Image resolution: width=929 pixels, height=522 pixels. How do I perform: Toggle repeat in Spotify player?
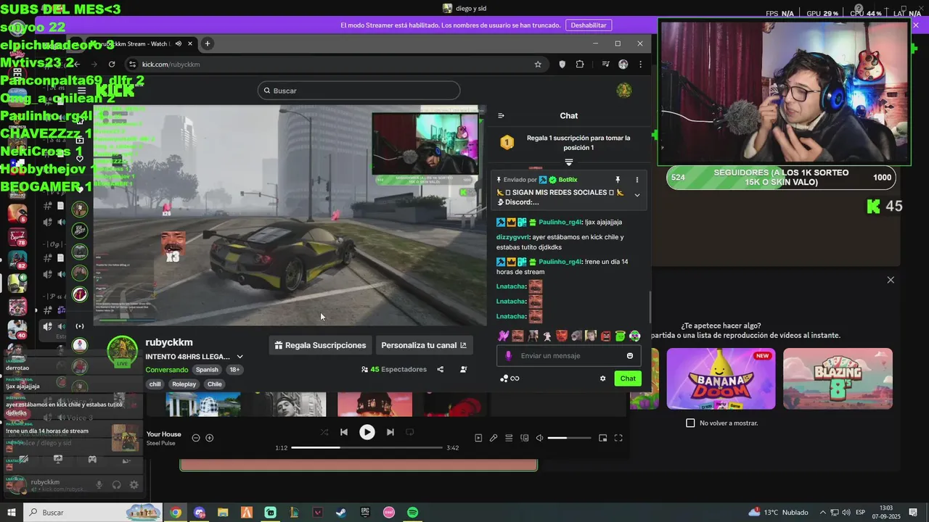pos(410,432)
